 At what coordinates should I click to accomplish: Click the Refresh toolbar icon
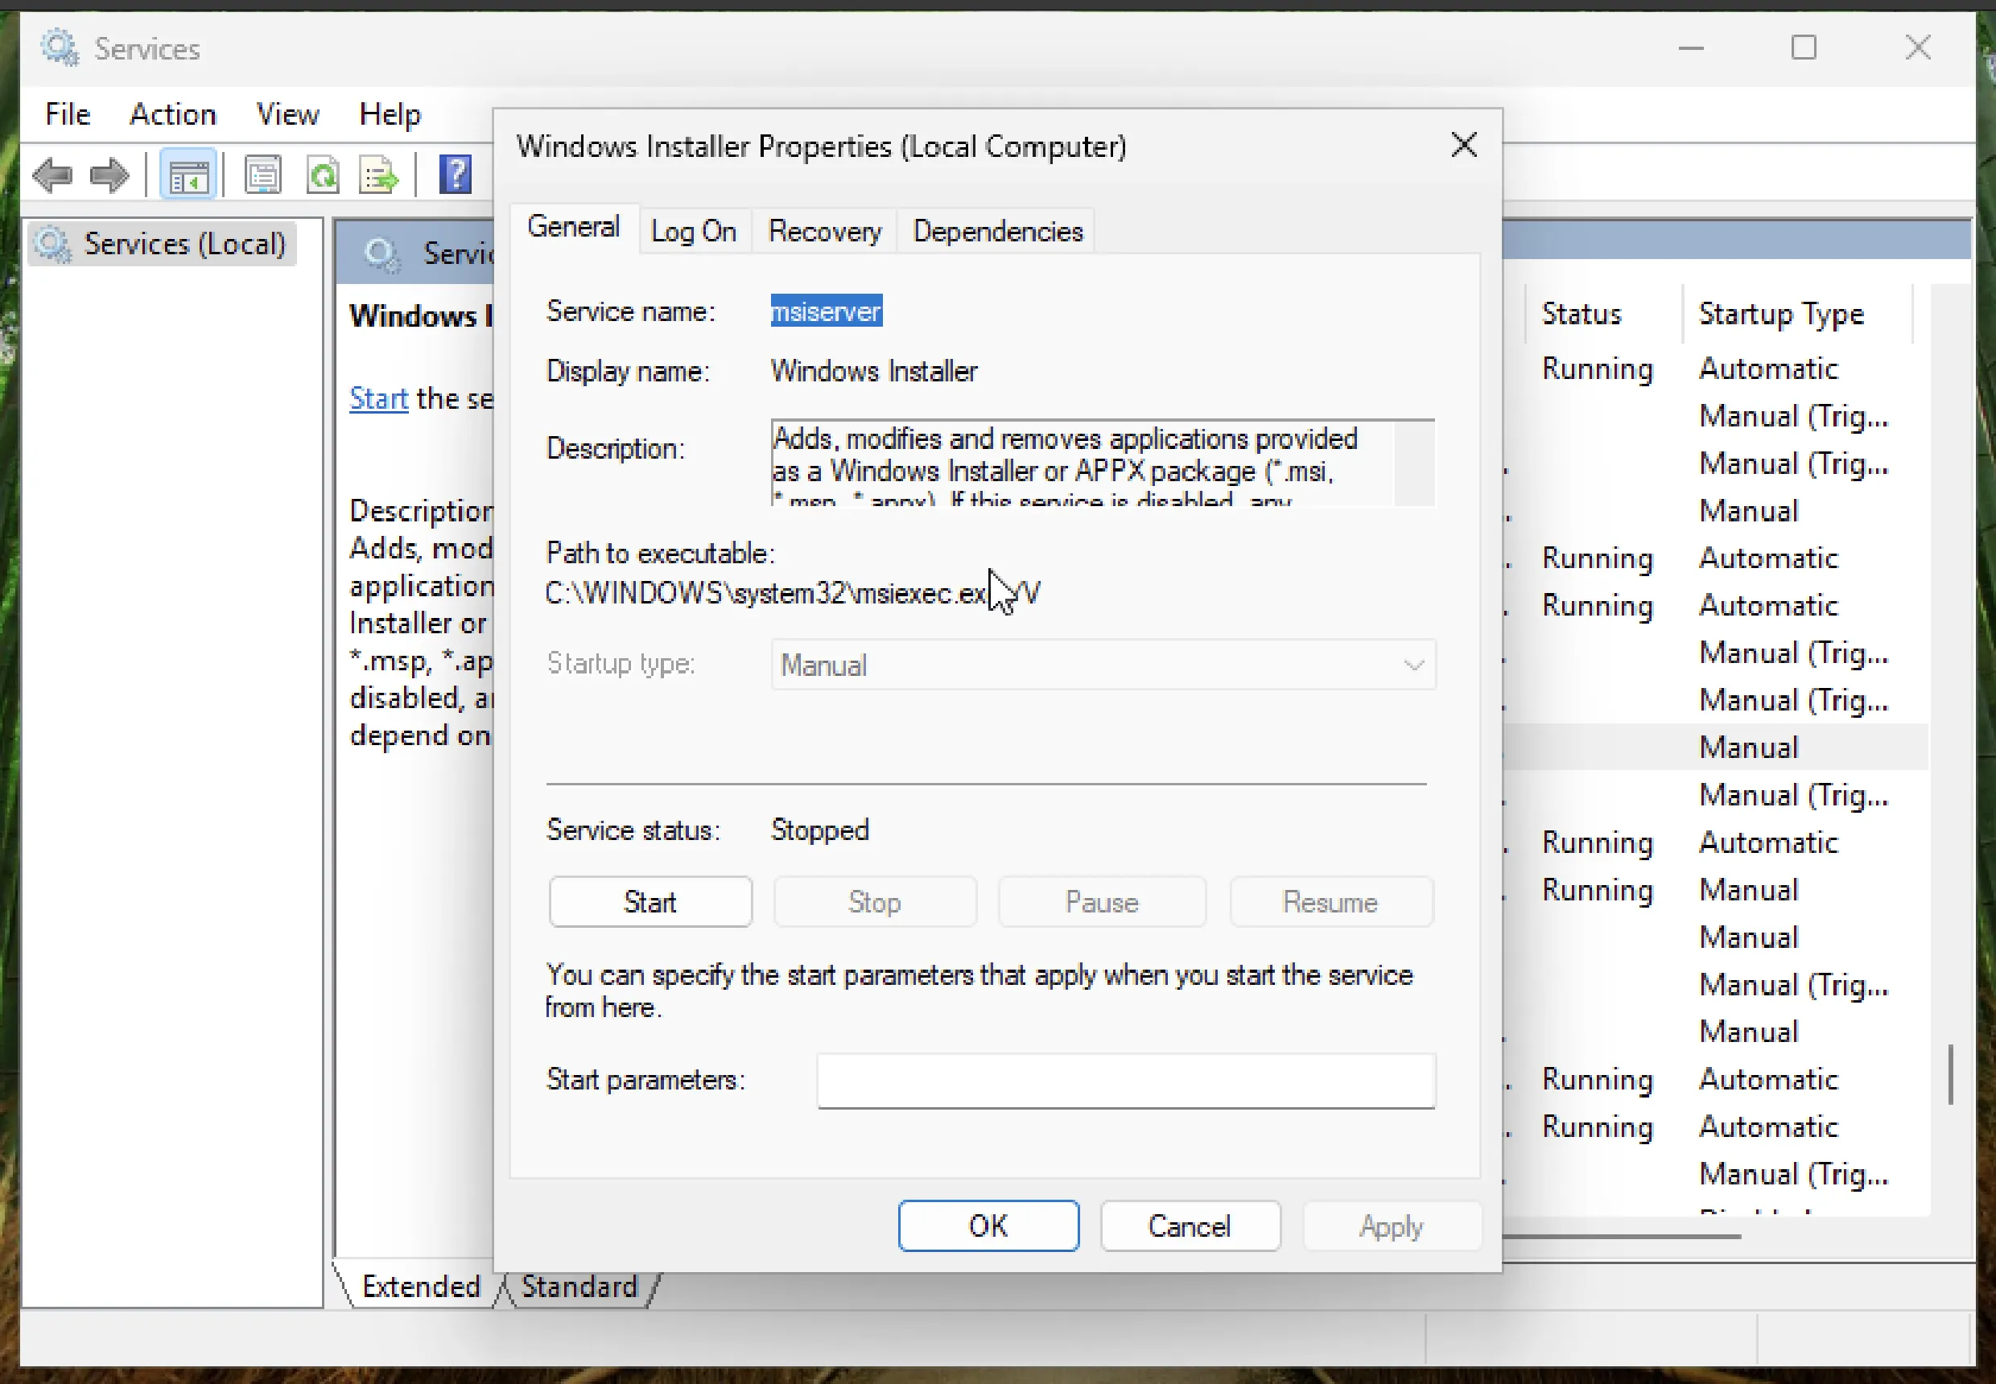[324, 176]
